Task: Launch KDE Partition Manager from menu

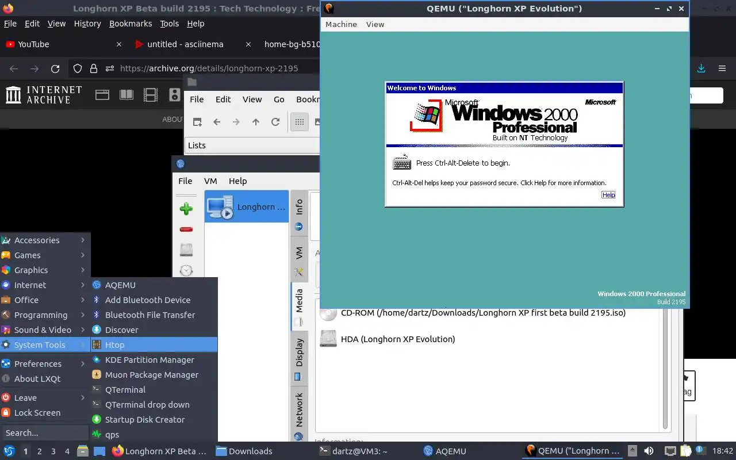Action: pos(154,360)
